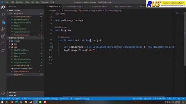Screen dimensions: 186x104
Task: Change encoding UTF-8 with BOM
Action: tap(159, 99)
